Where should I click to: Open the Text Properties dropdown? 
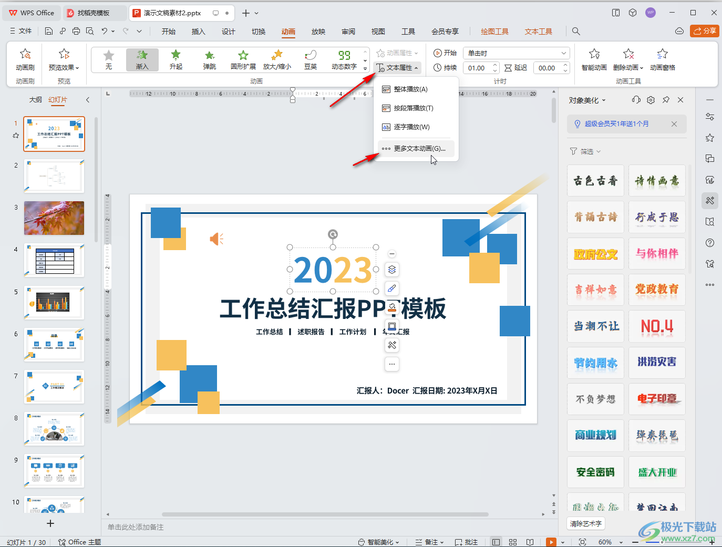pyautogui.click(x=398, y=68)
